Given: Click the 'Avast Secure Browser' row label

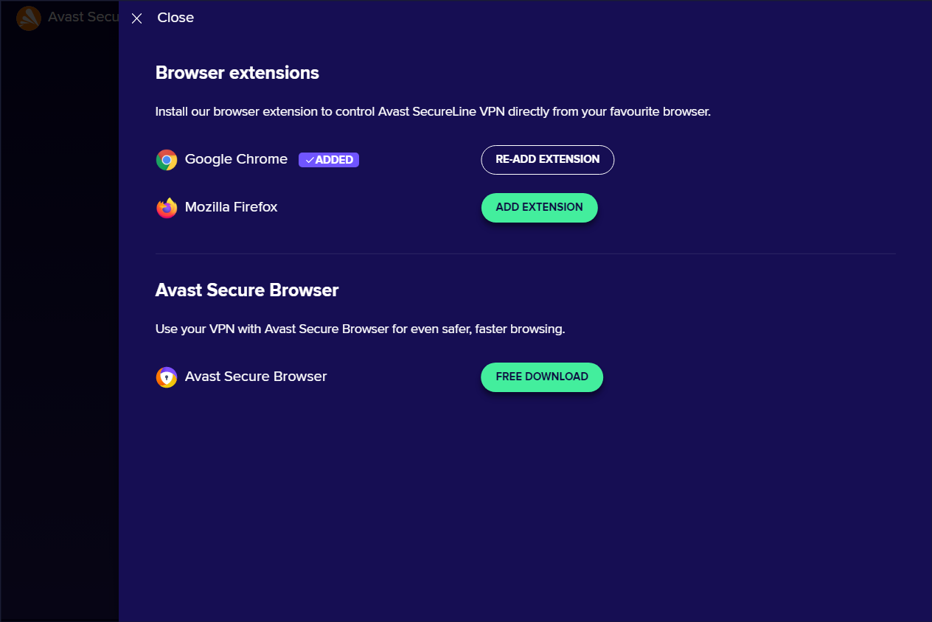Looking at the screenshot, I should click(x=256, y=377).
